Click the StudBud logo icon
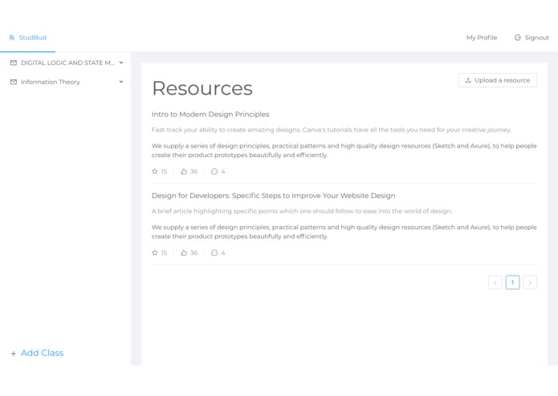 click(12, 38)
